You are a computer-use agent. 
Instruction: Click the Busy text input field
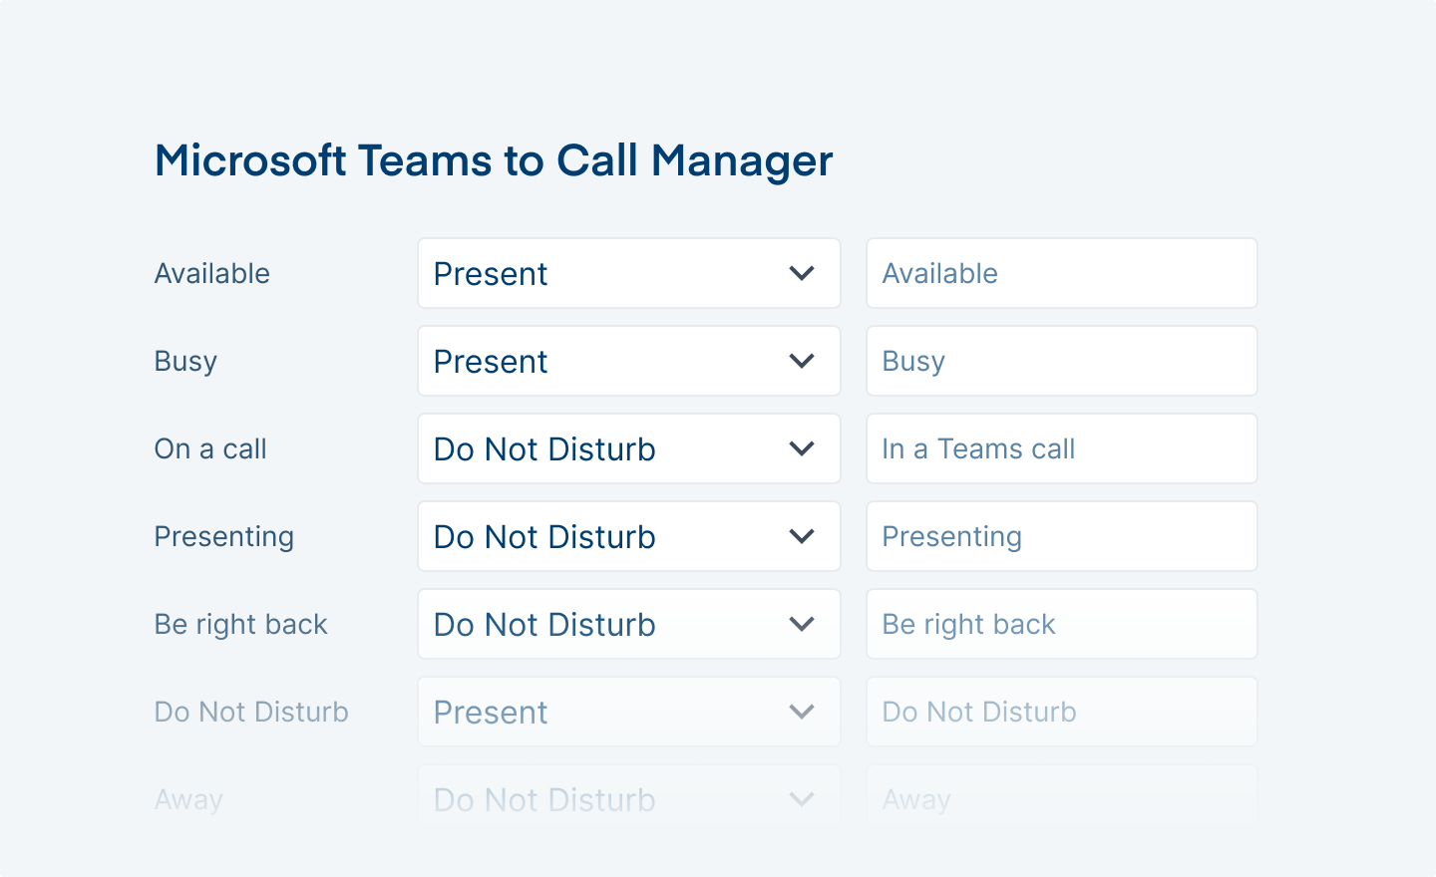(x=1061, y=361)
